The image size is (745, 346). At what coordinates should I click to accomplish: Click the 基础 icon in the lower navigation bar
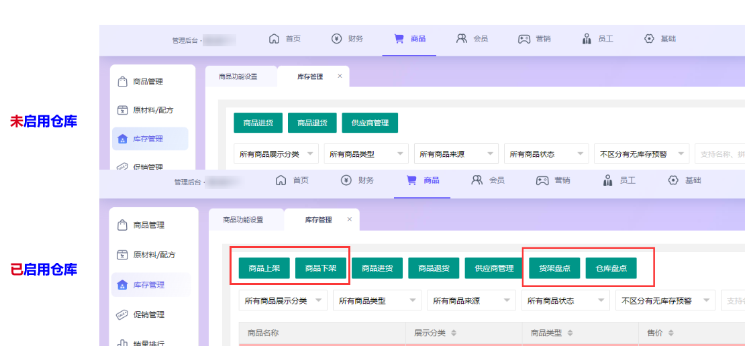click(x=673, y=180)
